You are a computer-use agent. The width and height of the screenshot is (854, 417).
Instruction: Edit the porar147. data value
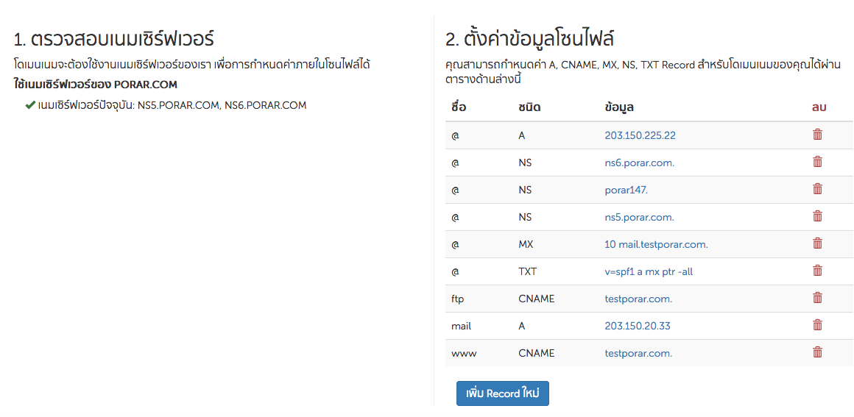click(x=626, y=190)
